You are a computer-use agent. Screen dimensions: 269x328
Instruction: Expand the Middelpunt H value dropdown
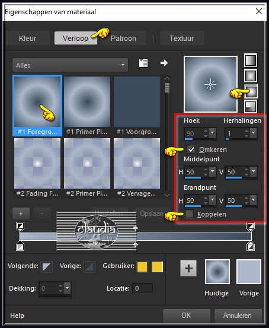[213, 171]
